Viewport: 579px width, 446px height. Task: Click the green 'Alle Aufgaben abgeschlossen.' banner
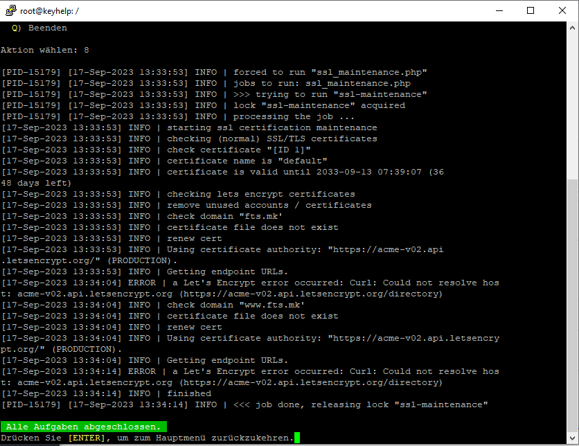(84, 427)
